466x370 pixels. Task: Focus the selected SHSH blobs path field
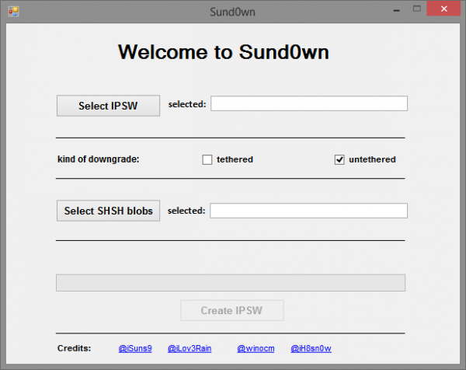pos(309,211)
